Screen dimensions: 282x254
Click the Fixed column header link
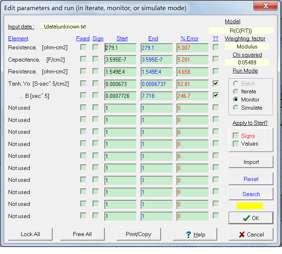point(83,38)
